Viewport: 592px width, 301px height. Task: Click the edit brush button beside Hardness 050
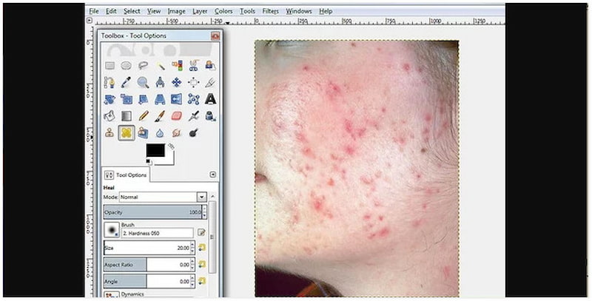tap(201, 232)
